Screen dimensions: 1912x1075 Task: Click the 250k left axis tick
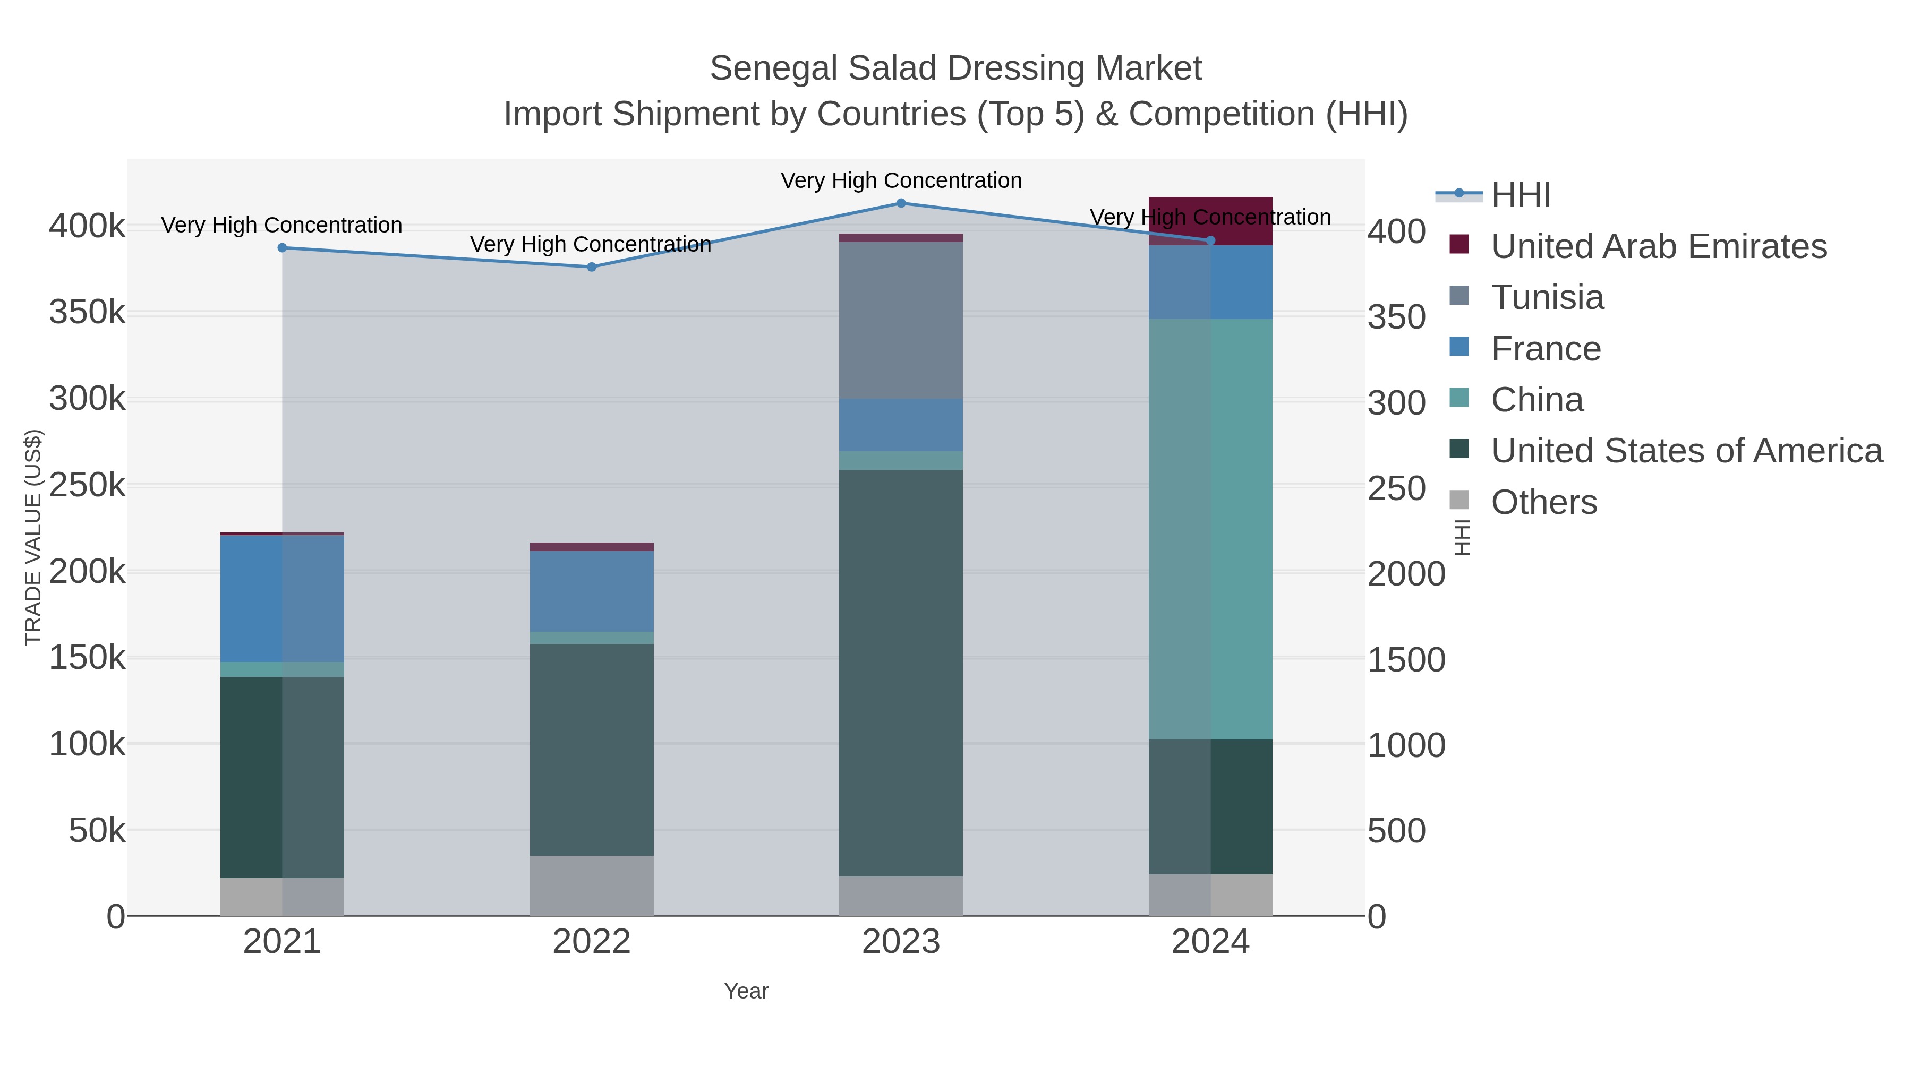(x=88, y=485)
